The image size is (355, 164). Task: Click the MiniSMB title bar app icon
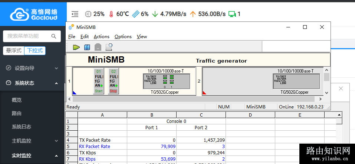(x=71, y=27)
